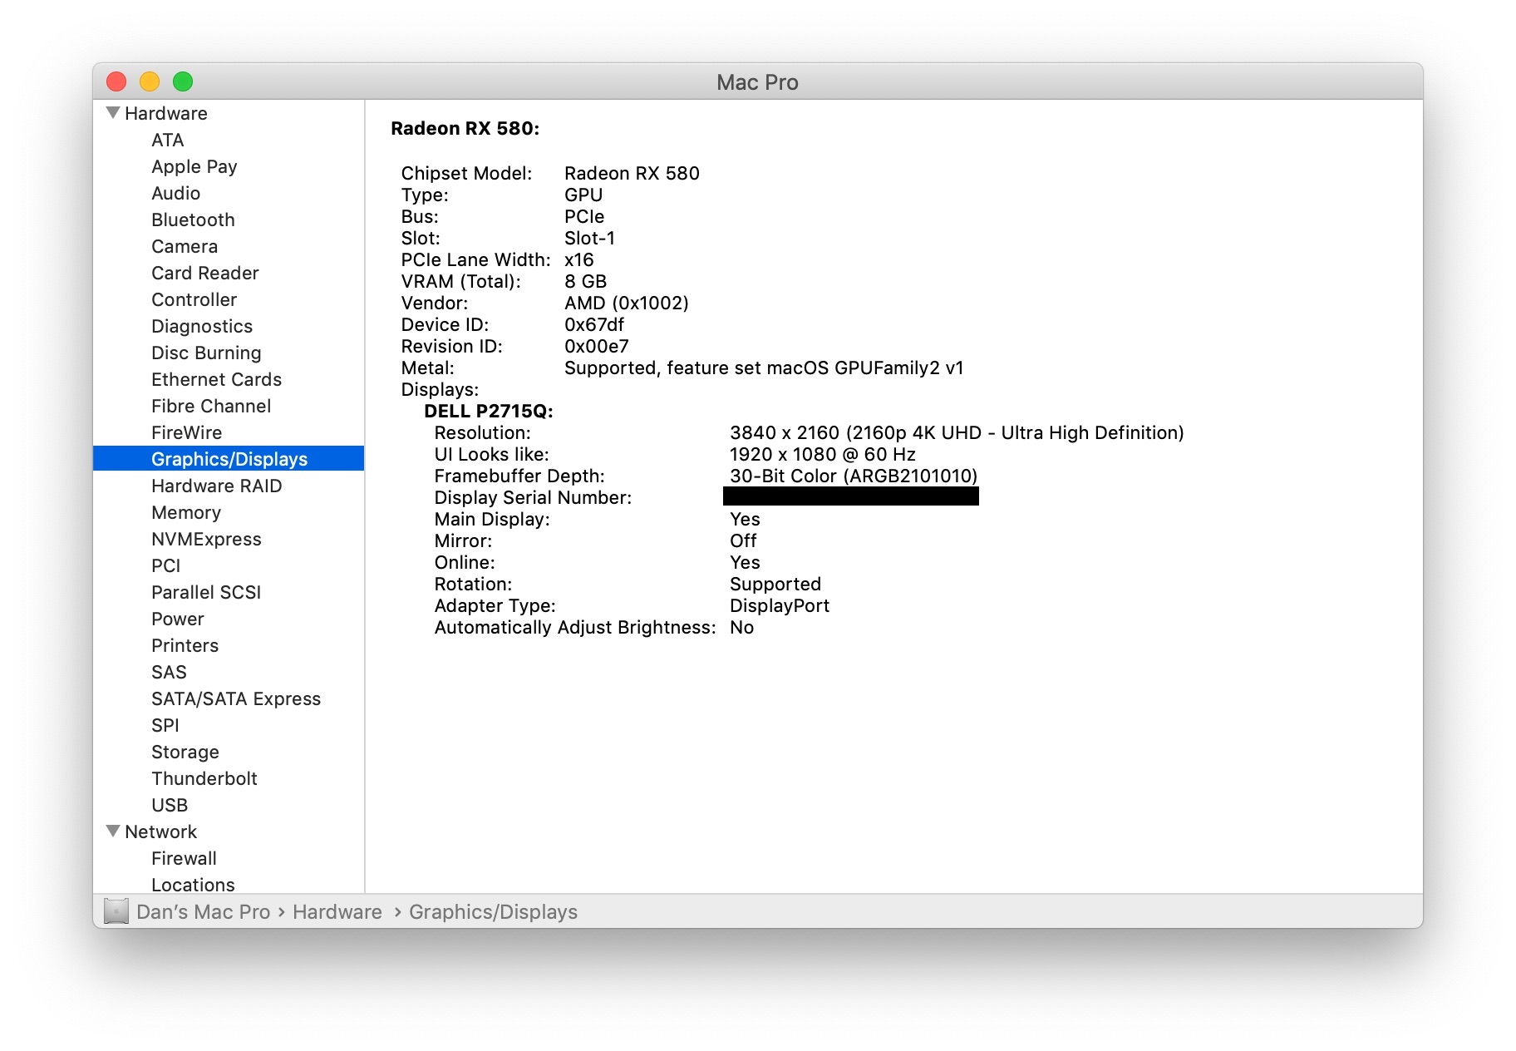Click the Mac Pro computer icon in path bar

[116, 911]
